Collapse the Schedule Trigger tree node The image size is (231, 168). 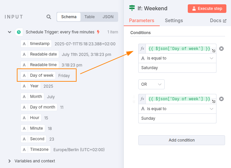(10, 32)
